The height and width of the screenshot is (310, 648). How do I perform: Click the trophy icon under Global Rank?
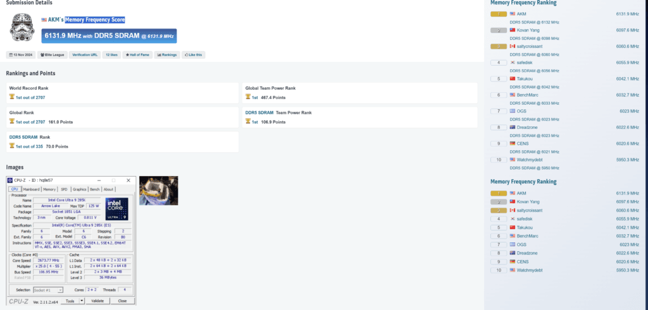point(12,121)
